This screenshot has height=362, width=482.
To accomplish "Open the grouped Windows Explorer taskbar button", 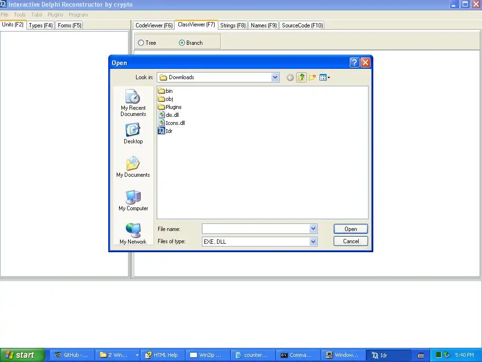I will (117, 355).
